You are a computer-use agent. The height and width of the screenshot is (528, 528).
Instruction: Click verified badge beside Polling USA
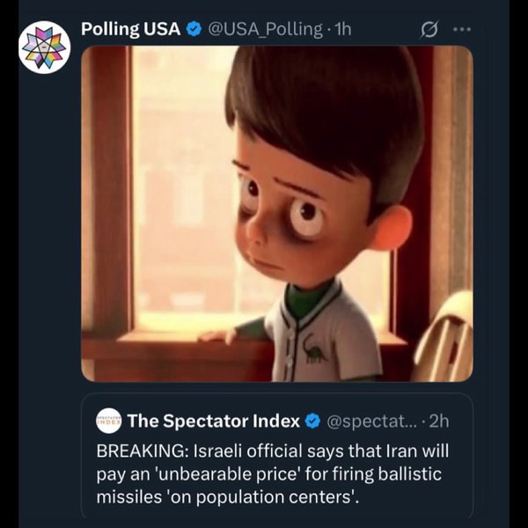(194, 29)
